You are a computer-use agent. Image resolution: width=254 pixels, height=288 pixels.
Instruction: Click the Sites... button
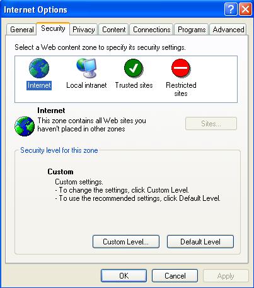click(211, 124)
